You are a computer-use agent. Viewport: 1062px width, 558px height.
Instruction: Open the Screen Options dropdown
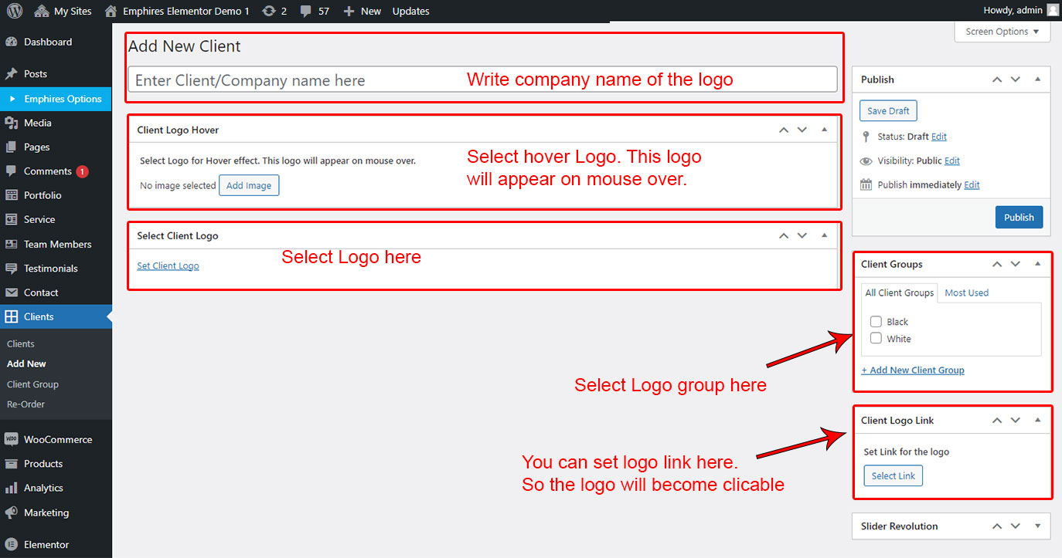(x=1002, y=32)
